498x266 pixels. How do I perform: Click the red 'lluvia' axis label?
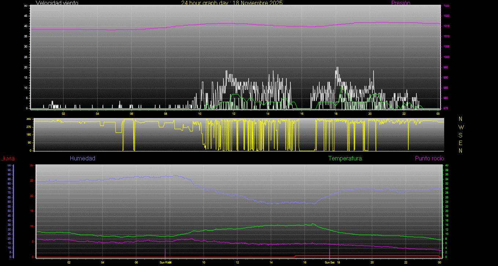[x=8, y=159]
